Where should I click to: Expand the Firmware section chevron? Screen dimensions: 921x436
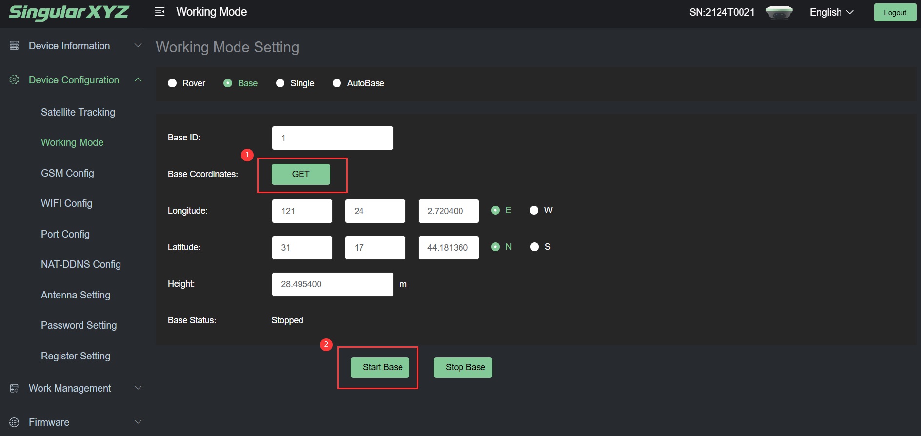click(138, 422)
